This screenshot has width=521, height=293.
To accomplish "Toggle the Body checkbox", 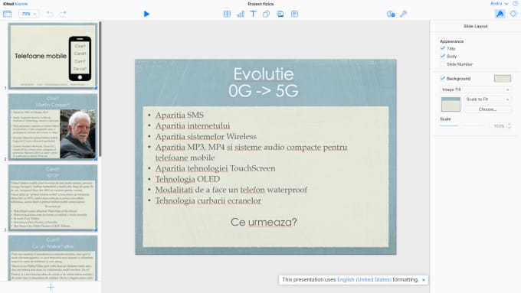I will tap(443, 56).
